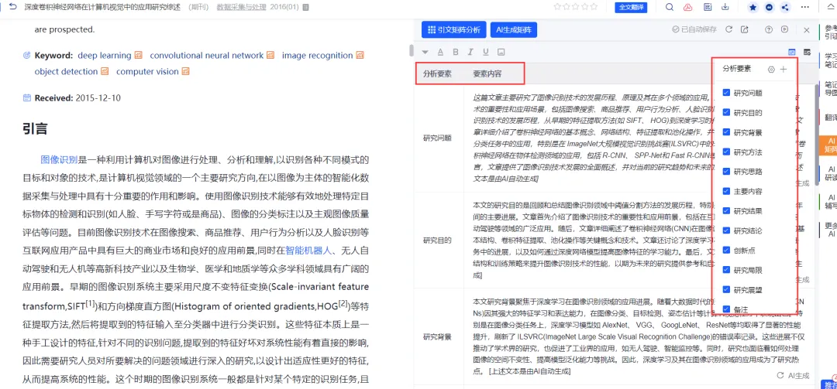This screenshot has height=389, width=837.
Task: Click the export icon in matrix panel header
Action: pyautogui.click(x=745, y=30)
